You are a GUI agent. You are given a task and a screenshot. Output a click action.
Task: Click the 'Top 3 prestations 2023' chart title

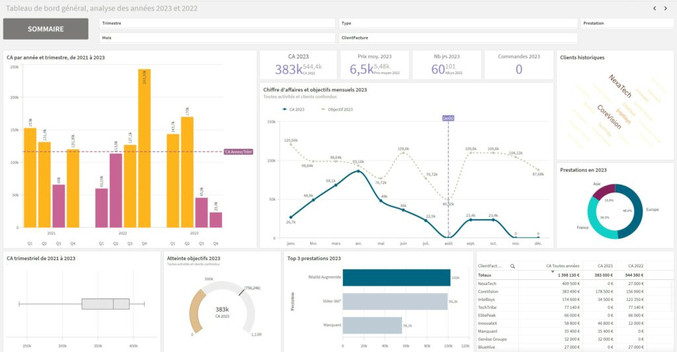coord(314,258)
